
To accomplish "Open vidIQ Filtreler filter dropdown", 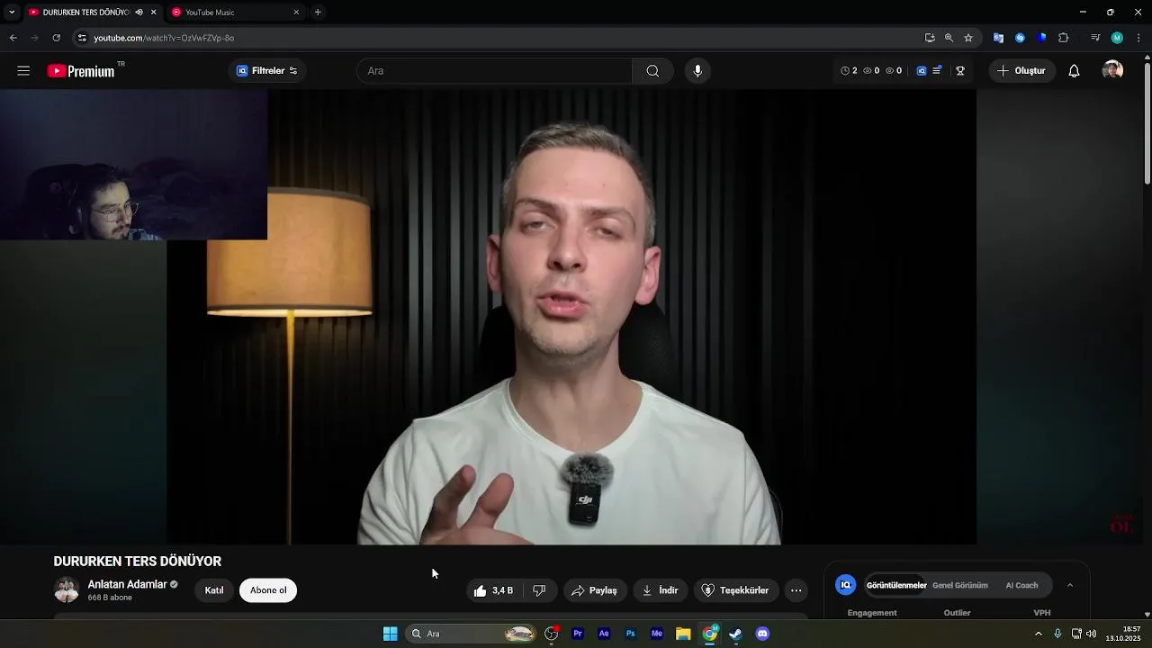I will click(x=267, y=71).
